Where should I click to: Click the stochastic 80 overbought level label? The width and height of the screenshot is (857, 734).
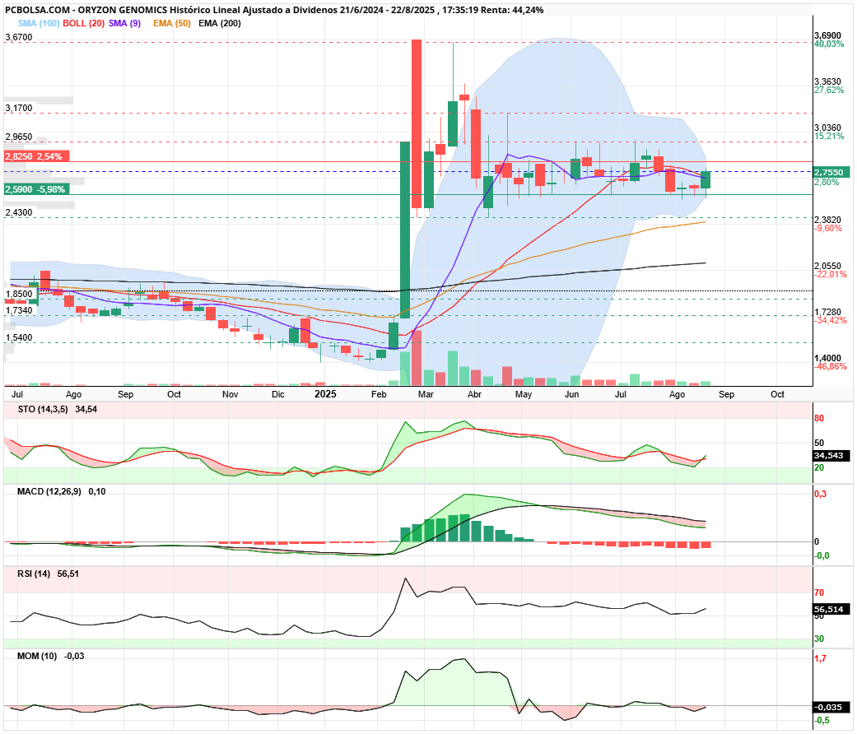(x=819, y=418)
